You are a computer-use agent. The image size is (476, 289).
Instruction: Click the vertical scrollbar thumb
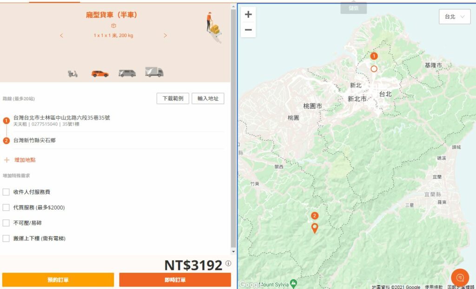point(233,127)
